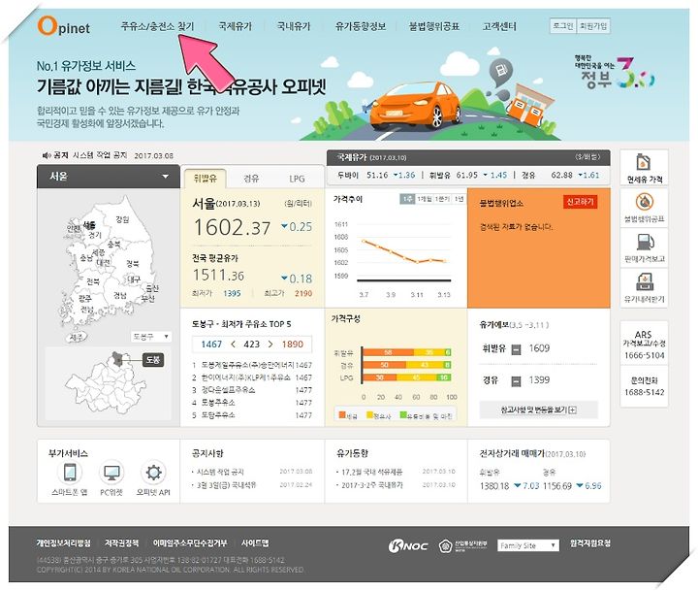Open 원격지원요청 footer link
The height and width of the screenshot is (591, 698).
[x=589, y=542]
